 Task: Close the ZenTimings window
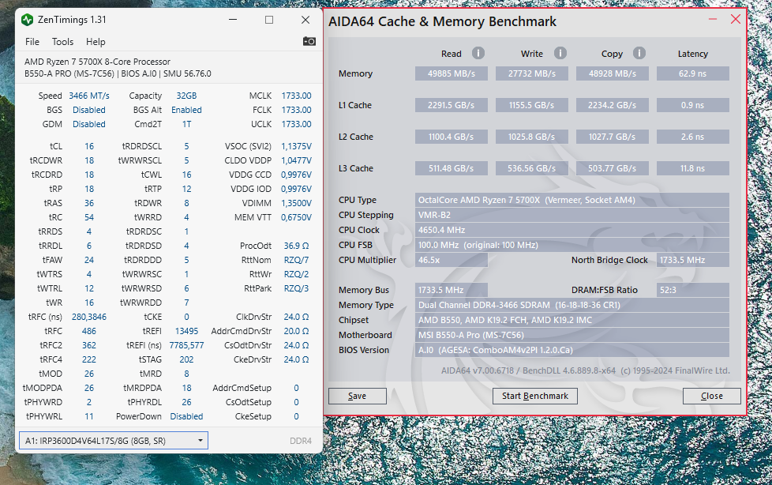[x=305, y=20]
